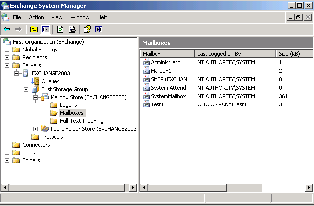The image size is (314, 206).
Task: Expand the Public Folder Store node
Action: click(35, 129)
